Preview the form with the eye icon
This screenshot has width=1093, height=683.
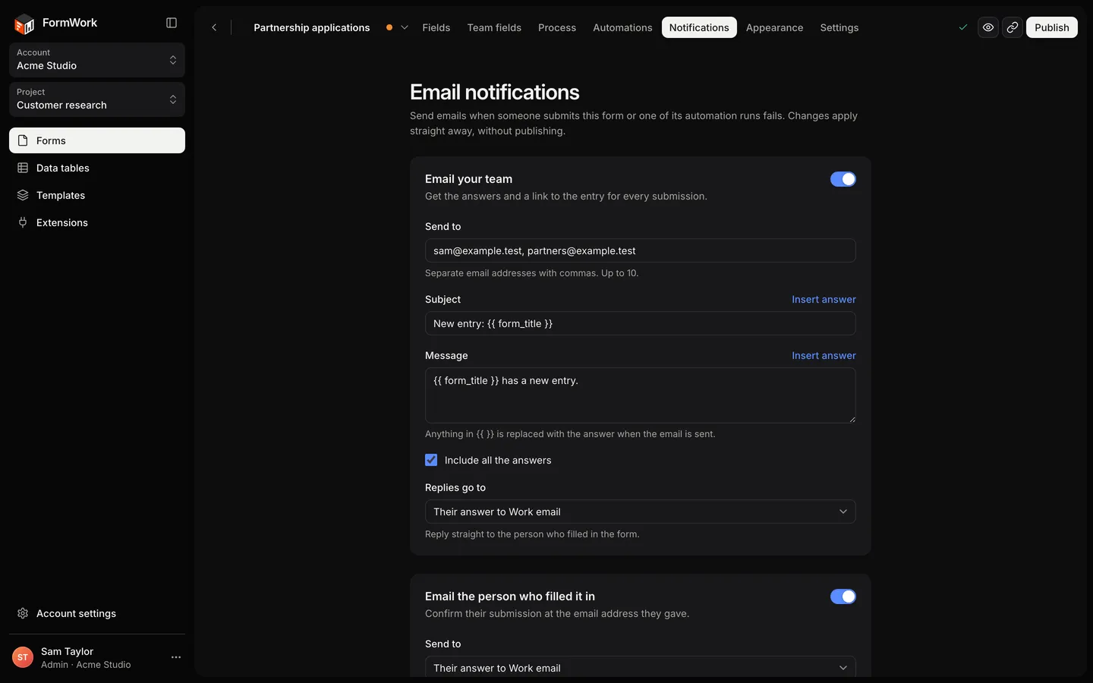click(988, 27)
